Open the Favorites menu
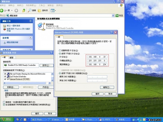Viewport: 163px width, 122px height. [31, 5]
